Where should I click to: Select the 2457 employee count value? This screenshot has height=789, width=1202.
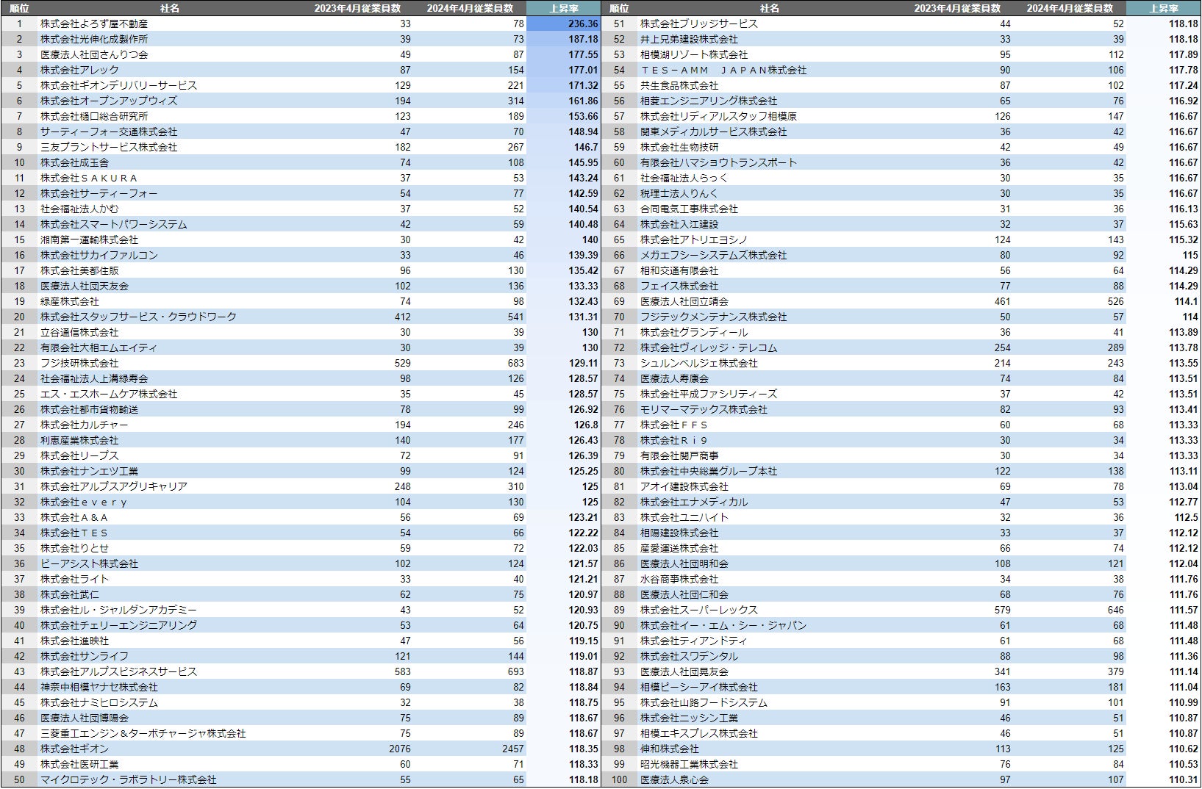(x=513, y=749)
